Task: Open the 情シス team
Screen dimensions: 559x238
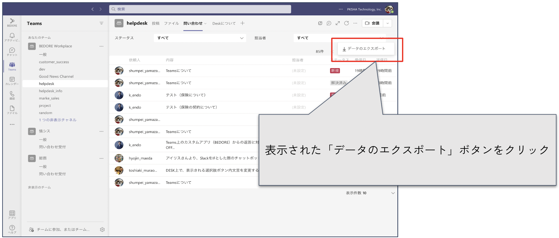Action: tap(45, 131)
